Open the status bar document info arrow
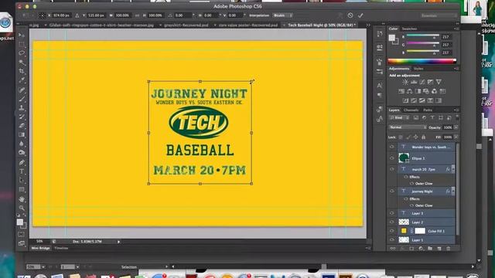The height and width of the screenshot is (278, 495). (x=118, y=242)
